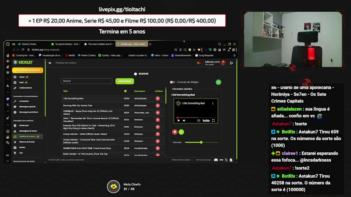
Task: Open the Painel sidebar item
Action: pyautogui.click(x=22, y=77)
